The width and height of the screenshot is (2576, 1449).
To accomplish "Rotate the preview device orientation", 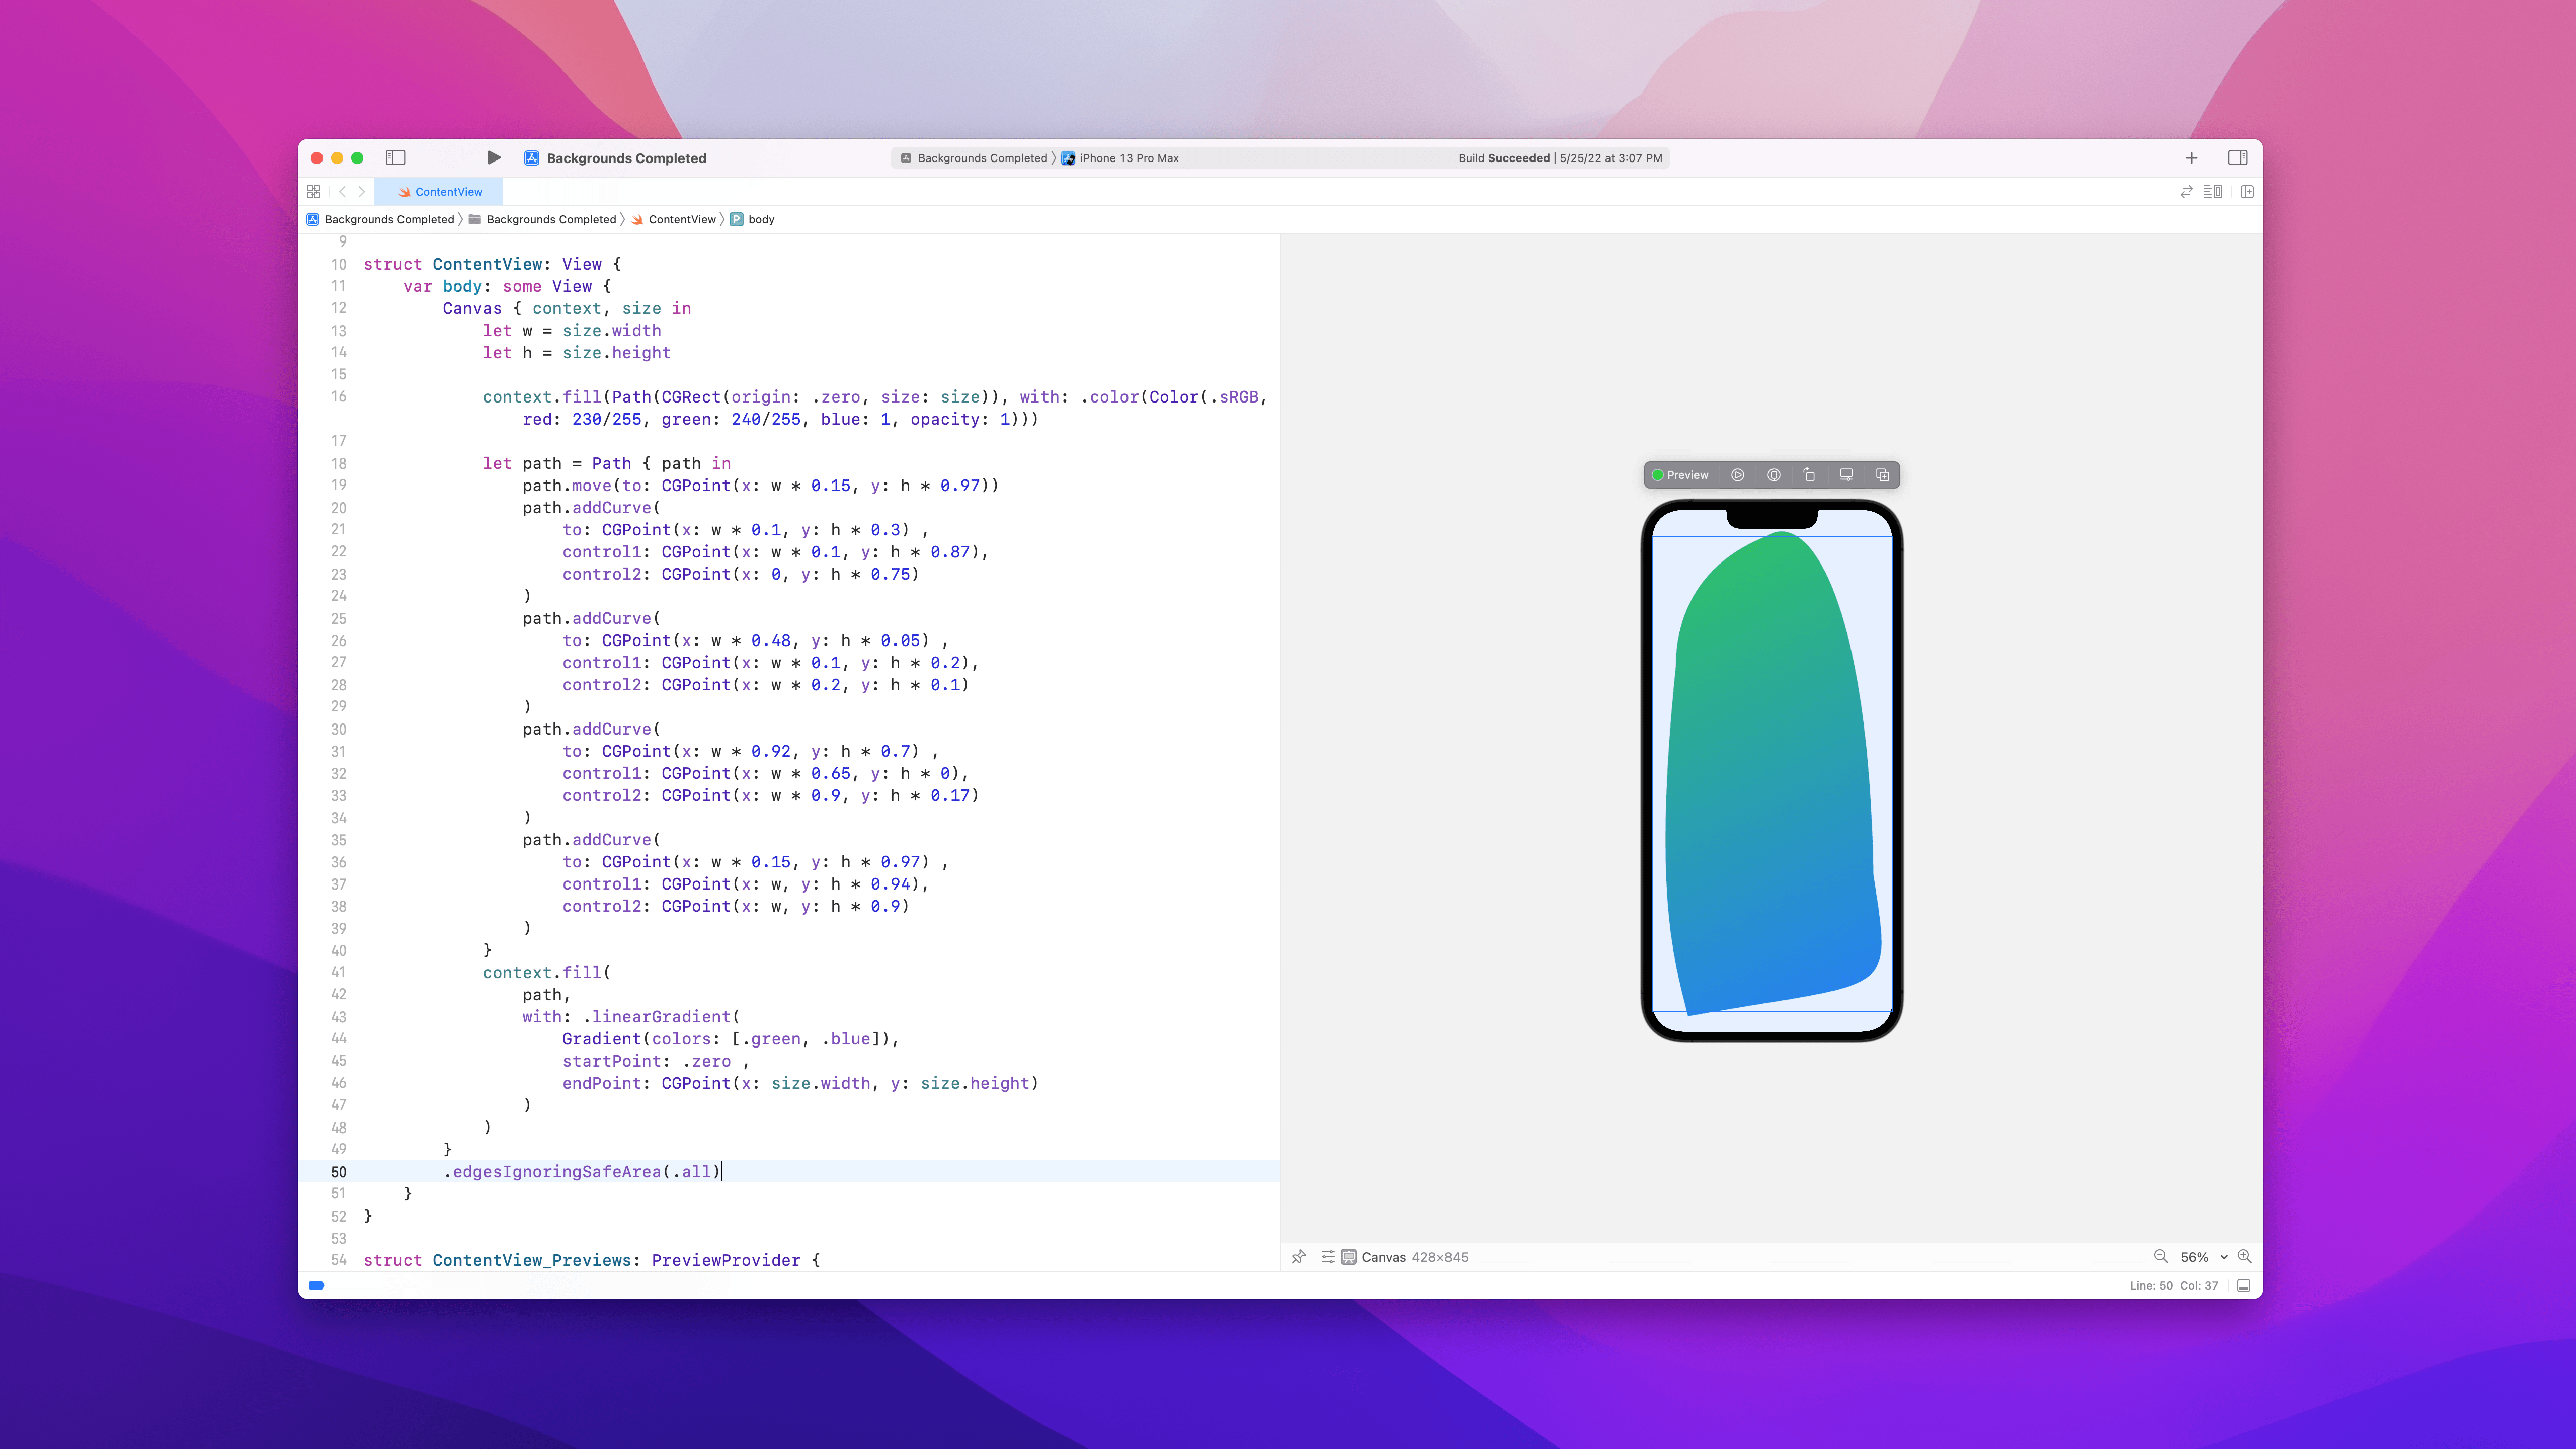I will coord(1809,475).
